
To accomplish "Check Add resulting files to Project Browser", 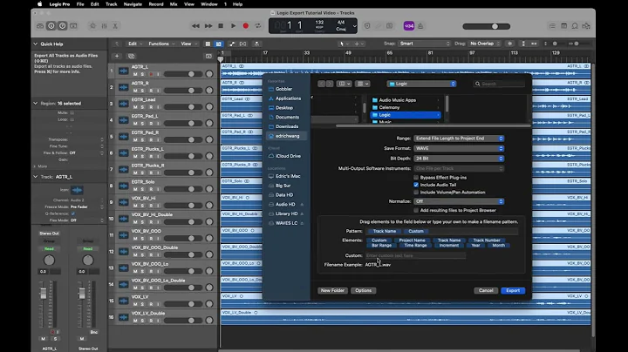I will [416, 210].
